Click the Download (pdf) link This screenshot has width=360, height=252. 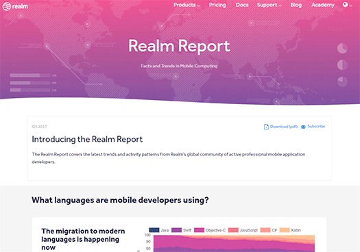(284, 127)
